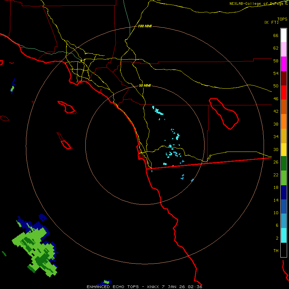Image resolution: width=289 pixels, height=289 pixels.
Task: Click the 46 legend value
Action: coord(276,99)
